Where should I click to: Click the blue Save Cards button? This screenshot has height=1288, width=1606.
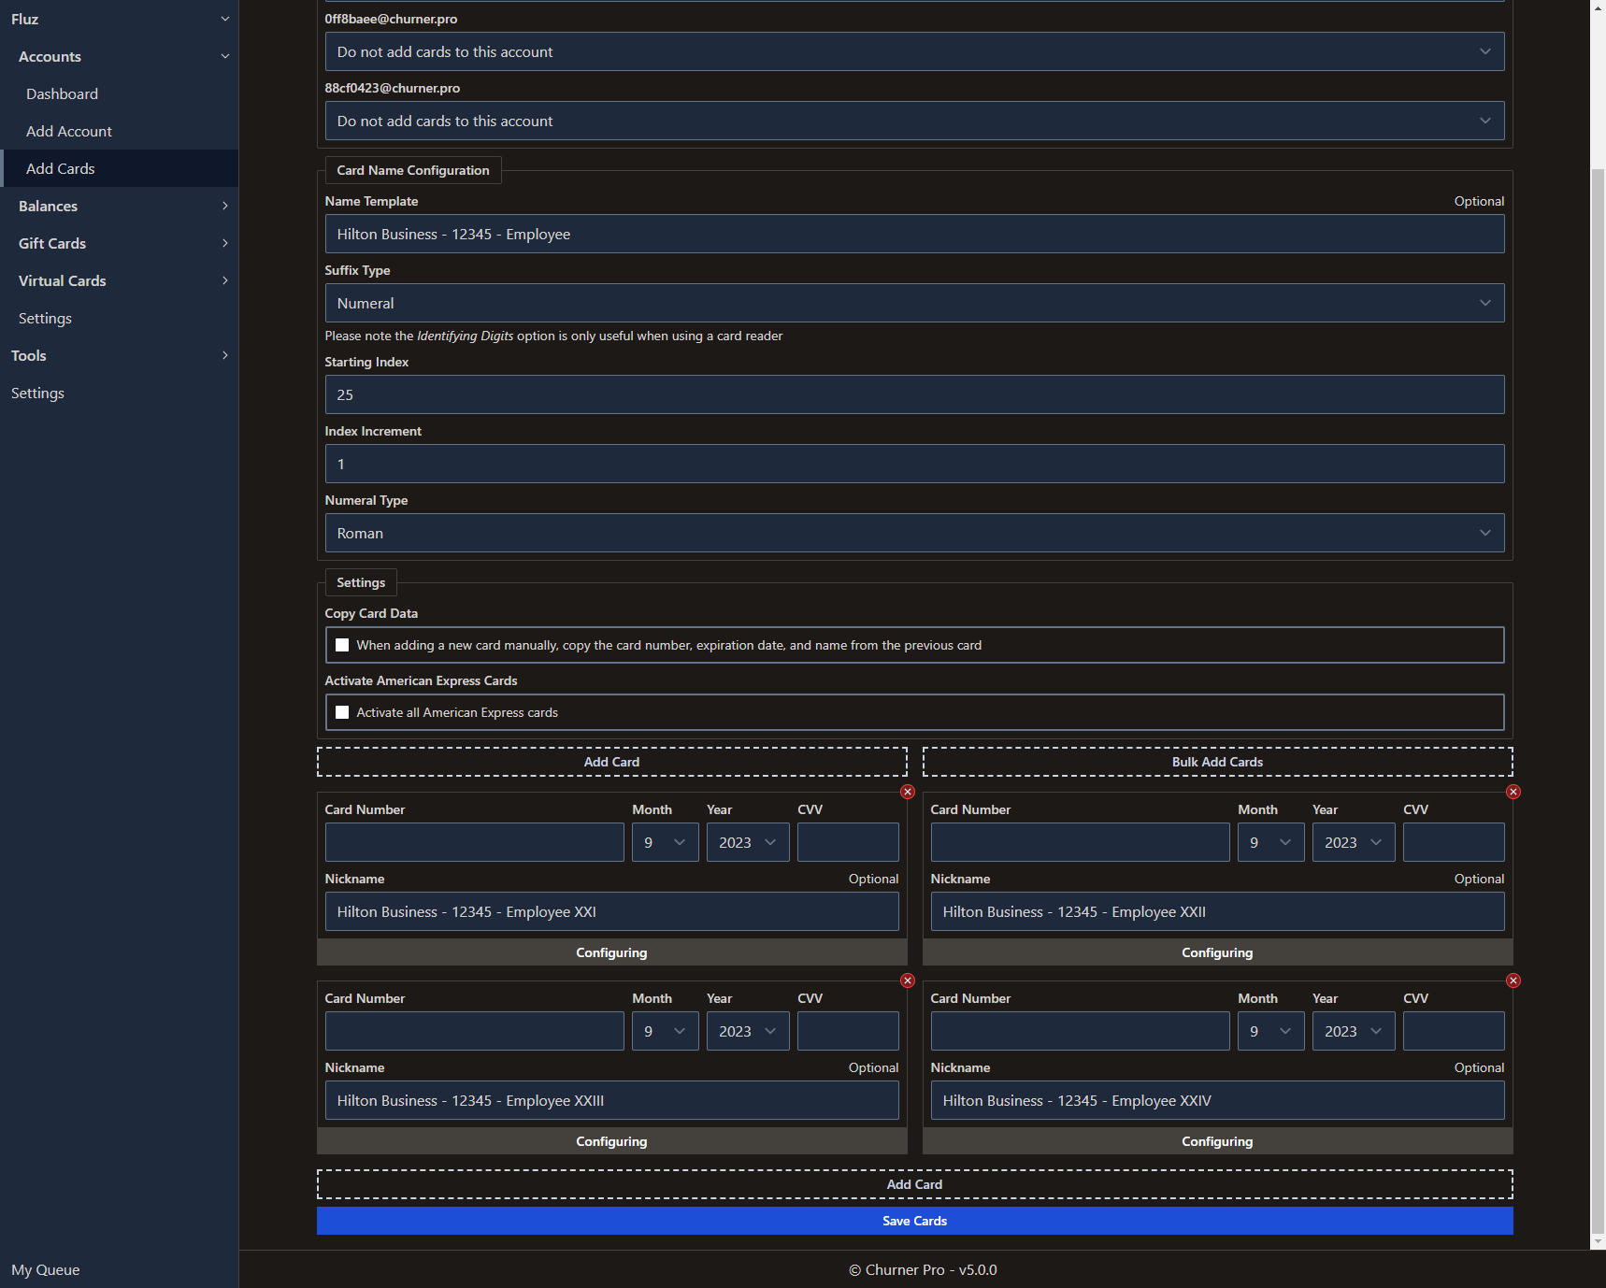point(913,1221)
